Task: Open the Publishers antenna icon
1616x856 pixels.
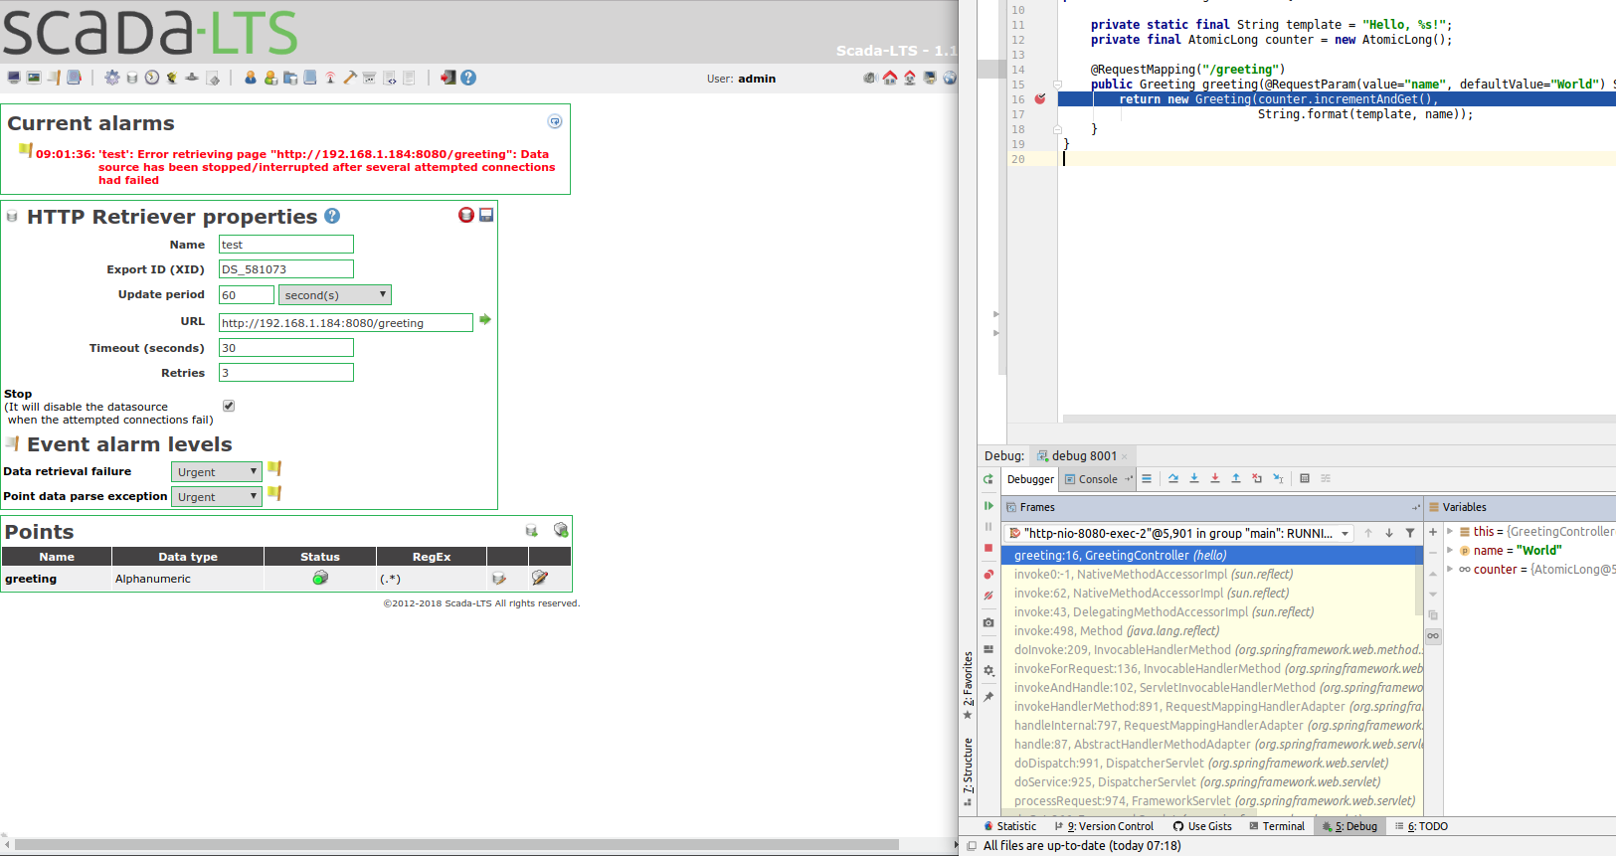Action: [x=330, y=78]
